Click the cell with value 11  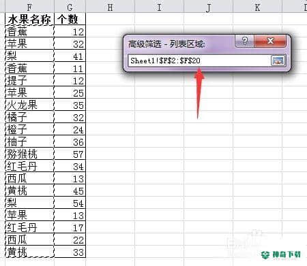(x=70, y=68)
